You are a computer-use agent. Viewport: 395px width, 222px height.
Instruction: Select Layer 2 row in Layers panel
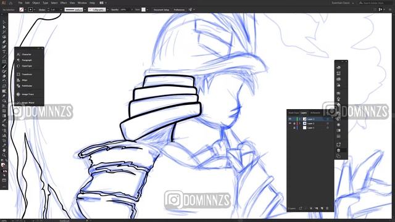(x=310, y=123)
